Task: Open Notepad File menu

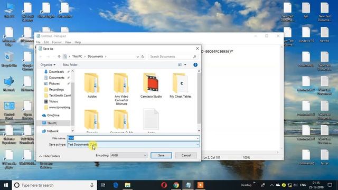Action: (38, 42)
